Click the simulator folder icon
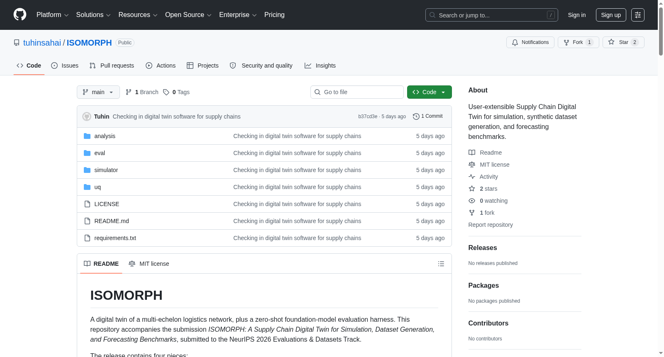Viewport: 664px width, 357px height. coord(87,170)
